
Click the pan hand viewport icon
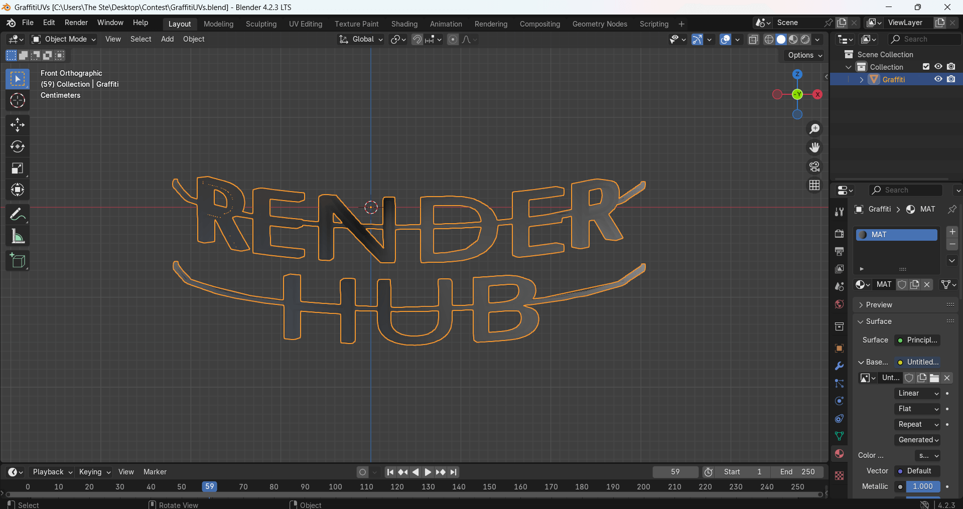pos(814,147)
